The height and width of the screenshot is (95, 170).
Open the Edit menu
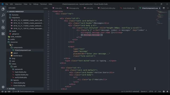(11, 4)
